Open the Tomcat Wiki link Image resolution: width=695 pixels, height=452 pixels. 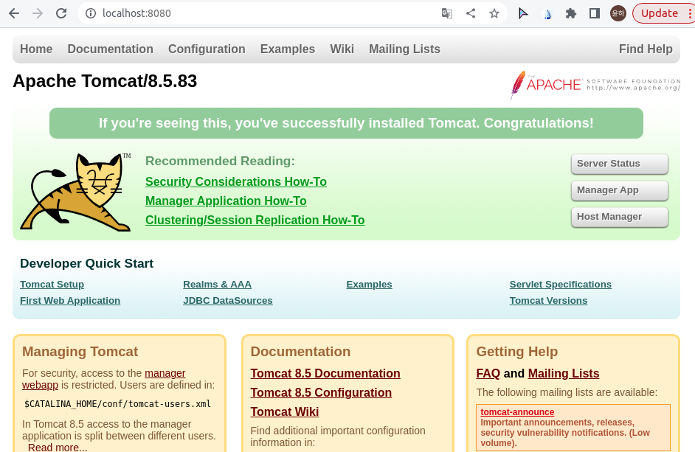tap(285, 411)
